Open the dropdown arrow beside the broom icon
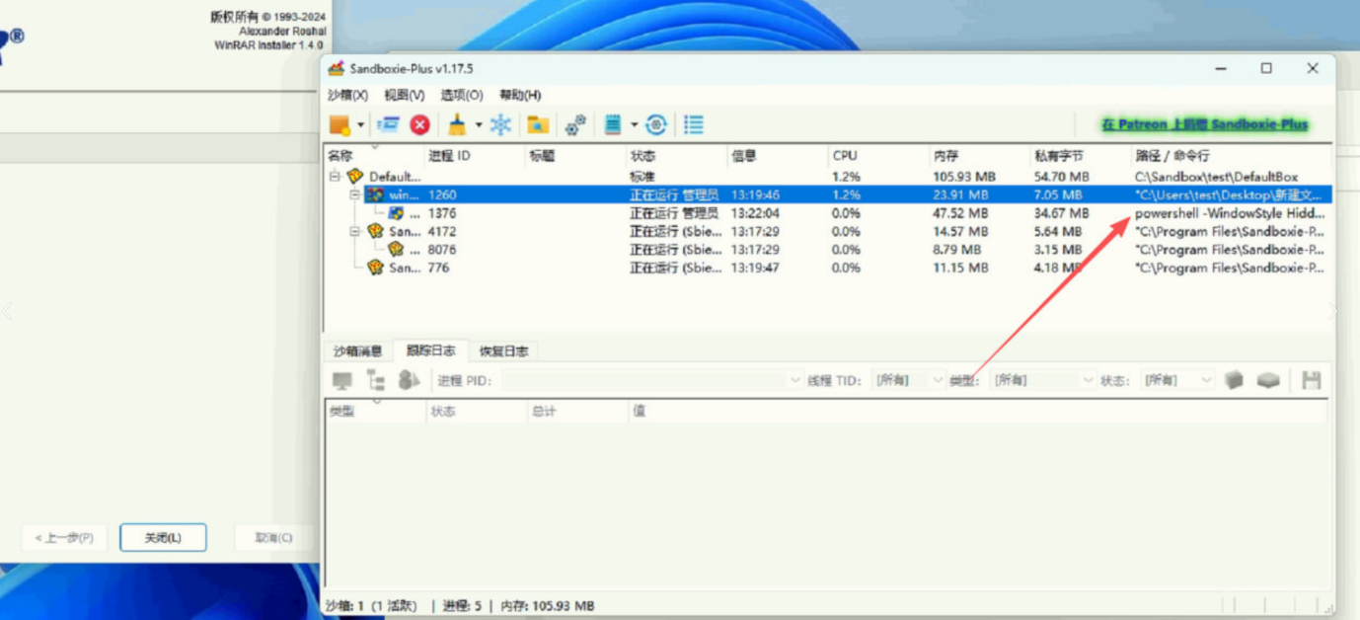 (479, 124)
